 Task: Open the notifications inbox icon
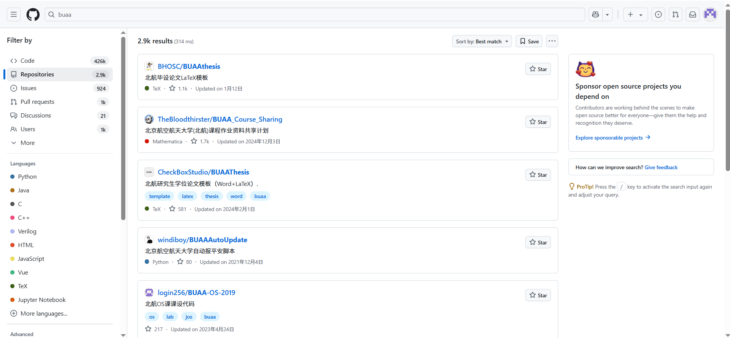click(x=693, y=14)
